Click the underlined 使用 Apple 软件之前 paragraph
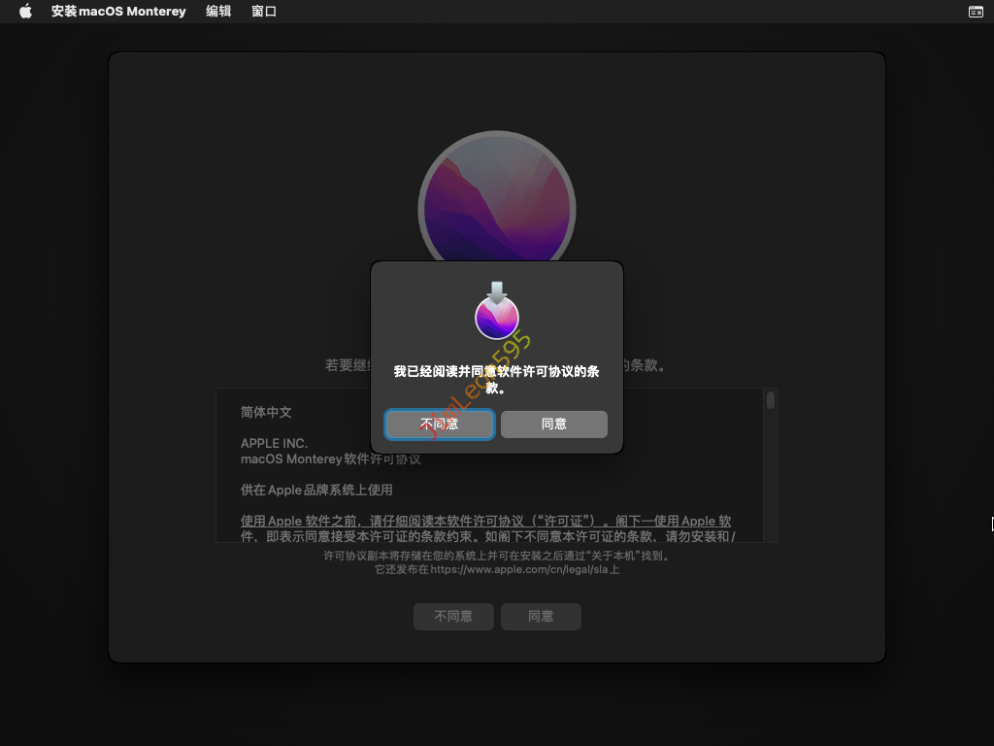This screenshot has width=994, height=746. [485, 528]
